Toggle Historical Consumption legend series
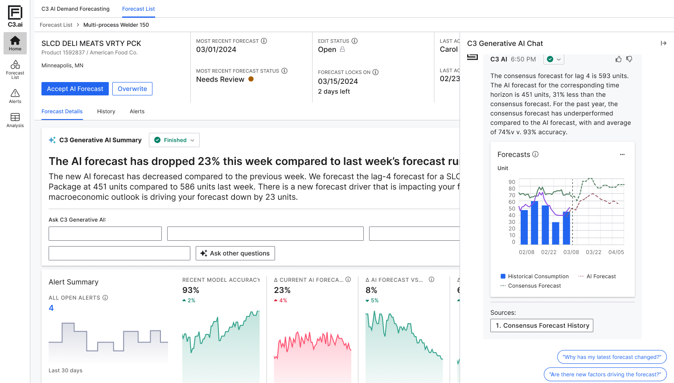The image size is (674, 383). coord(534,276)
